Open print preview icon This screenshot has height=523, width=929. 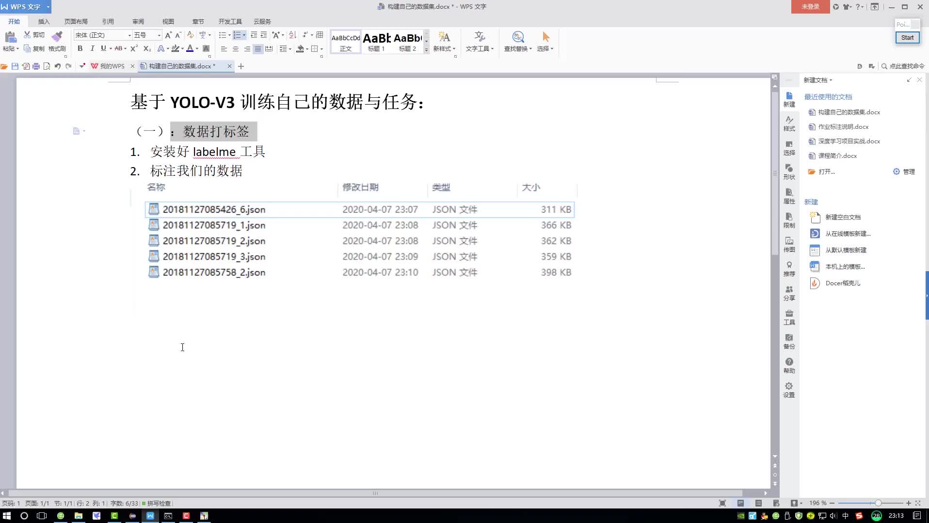pyautogui.click(x=47, y=66)
